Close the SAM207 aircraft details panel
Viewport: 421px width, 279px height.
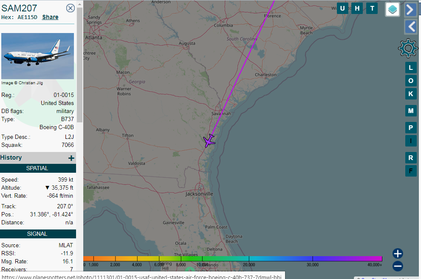point(71,8)
